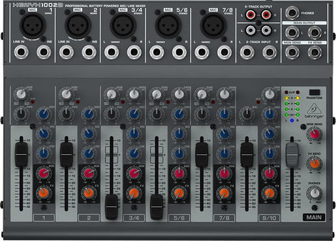
Task: Click channel 2 red CLIP LED
Action: coord(78,102)
